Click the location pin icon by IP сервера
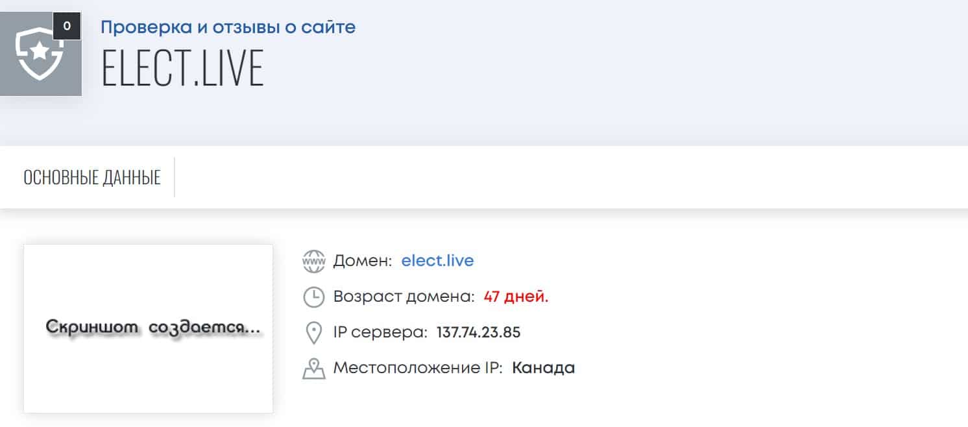 point(313,333)
